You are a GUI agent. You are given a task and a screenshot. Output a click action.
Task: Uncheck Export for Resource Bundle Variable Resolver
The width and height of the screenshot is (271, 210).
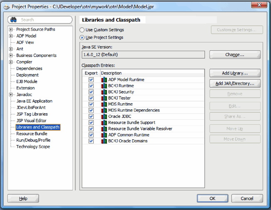coord(91,129)
